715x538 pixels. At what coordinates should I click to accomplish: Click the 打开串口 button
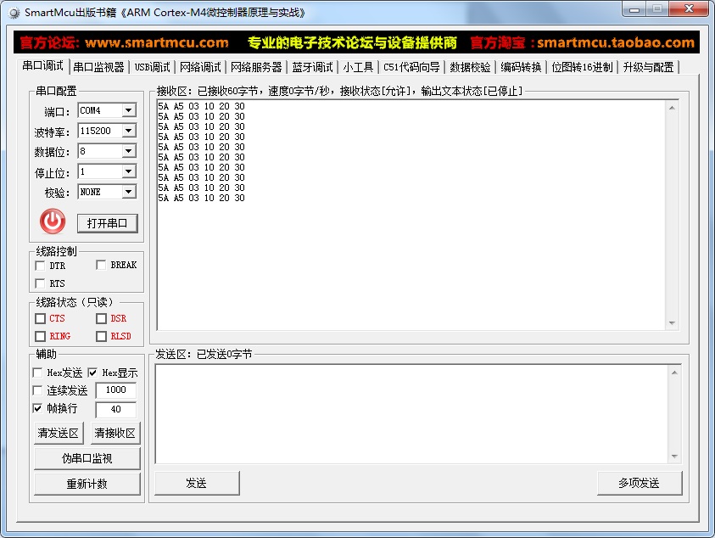(x=107, y=223)
